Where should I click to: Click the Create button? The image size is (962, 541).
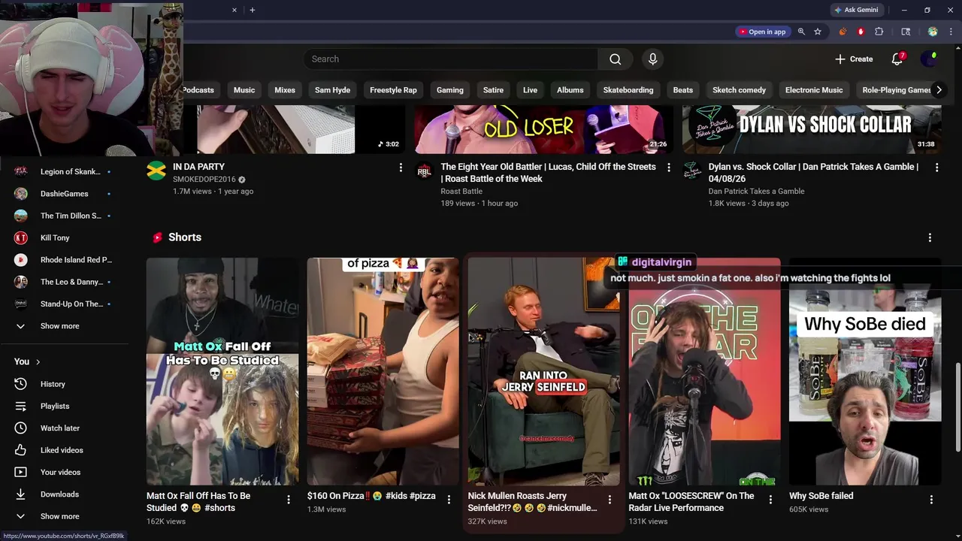tap(854, 59)
